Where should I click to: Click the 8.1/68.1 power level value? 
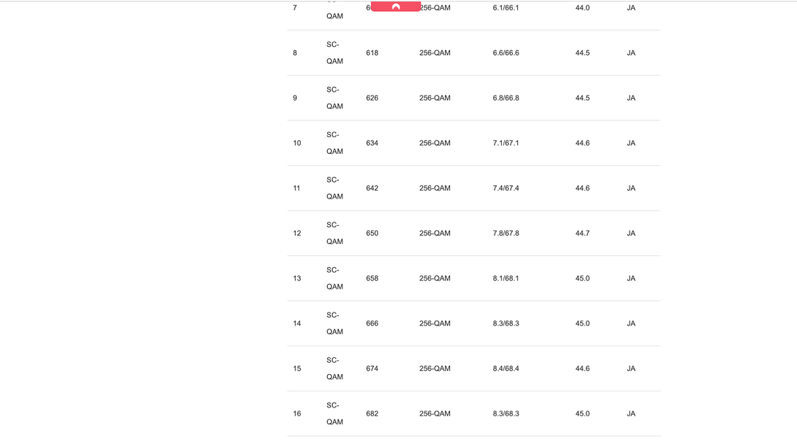point(506,278)
